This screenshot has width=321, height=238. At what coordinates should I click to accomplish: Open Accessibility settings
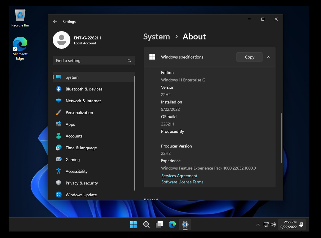pyautogui.click(x=76, y=171)
